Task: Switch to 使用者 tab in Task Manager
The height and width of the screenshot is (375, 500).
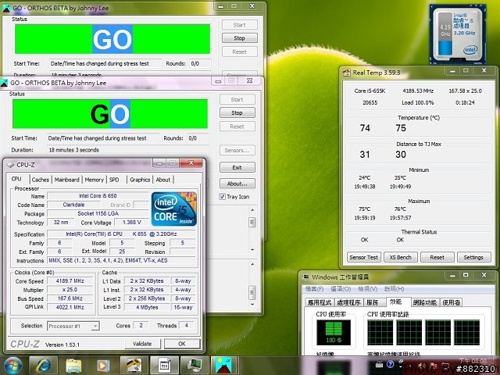Action: (452, 302)
